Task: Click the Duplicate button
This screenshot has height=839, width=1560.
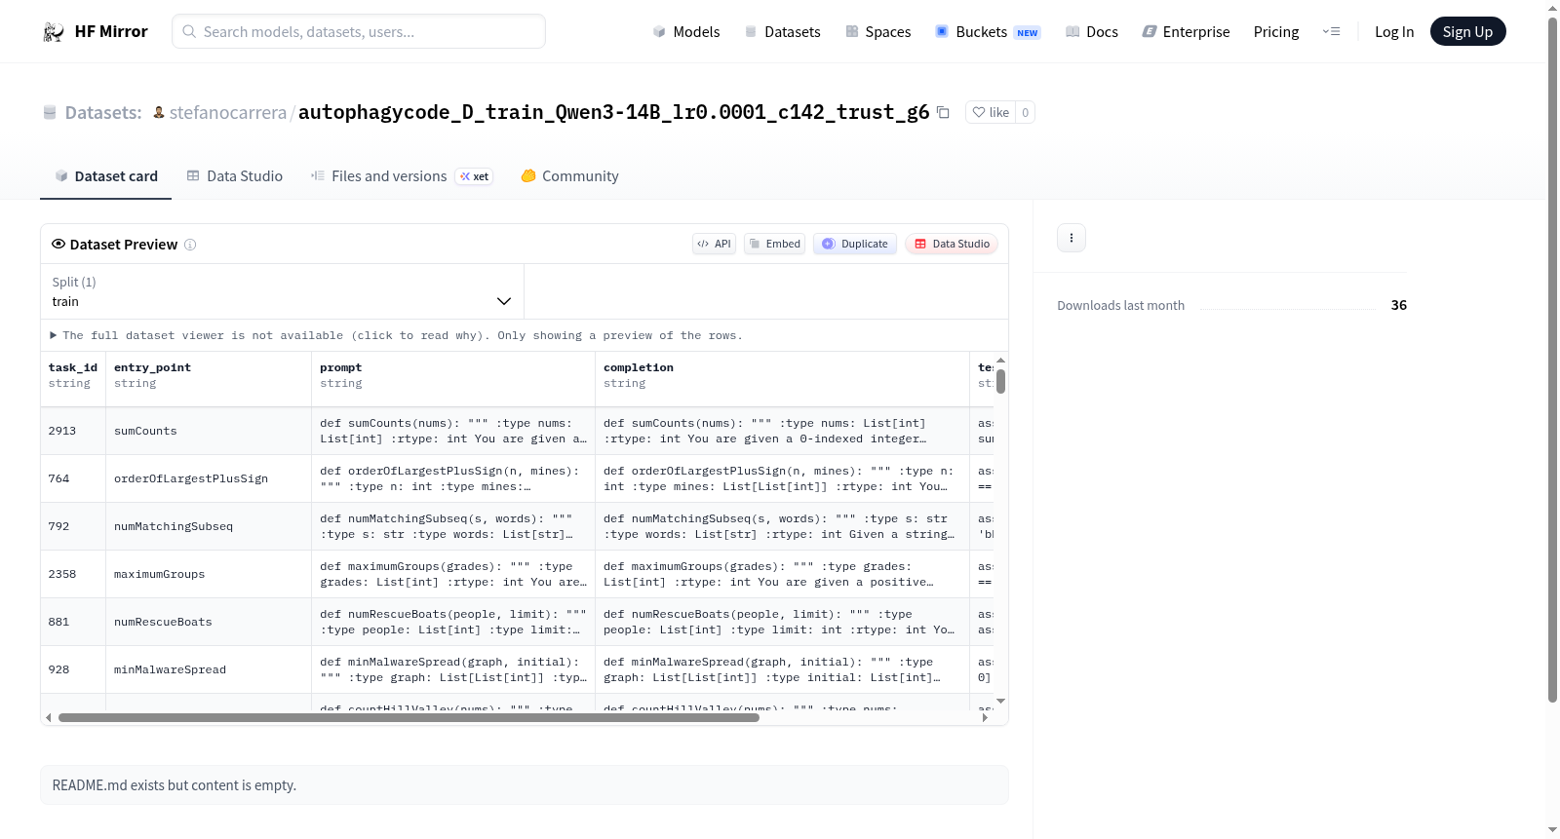Action: [x=854, y=244]
